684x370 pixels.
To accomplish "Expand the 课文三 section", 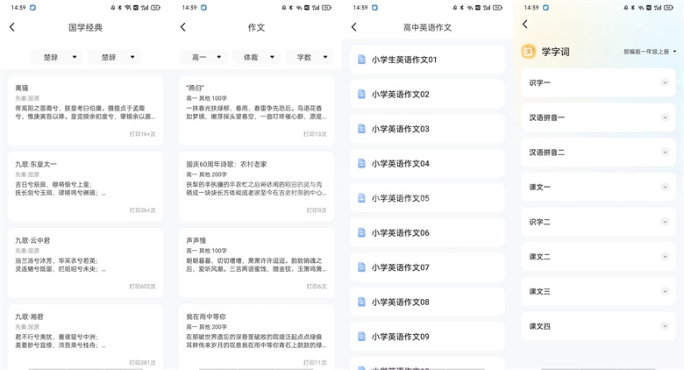I will (665, 291).
